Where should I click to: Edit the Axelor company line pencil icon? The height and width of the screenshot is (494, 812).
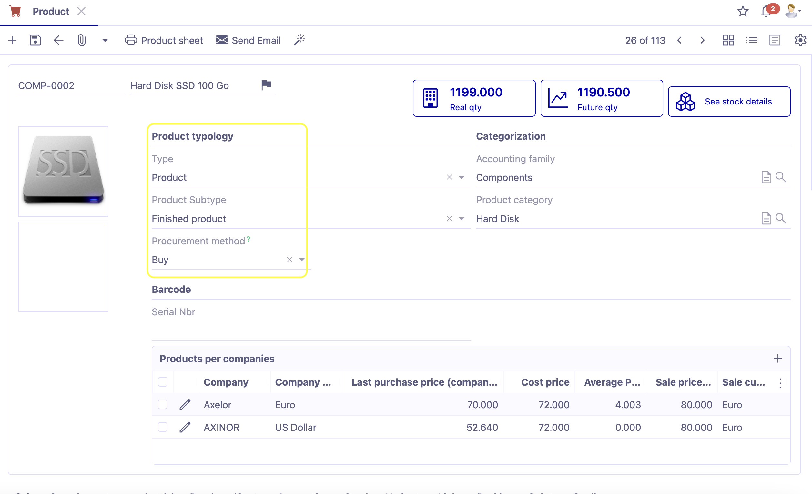(x=185, y=405)
